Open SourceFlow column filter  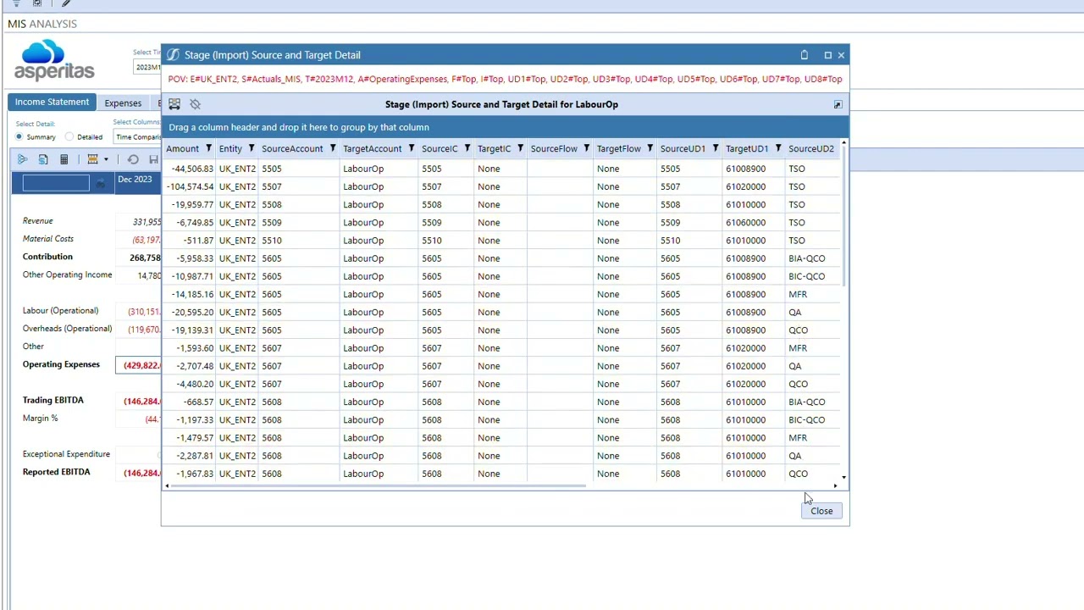coord(587,149)
